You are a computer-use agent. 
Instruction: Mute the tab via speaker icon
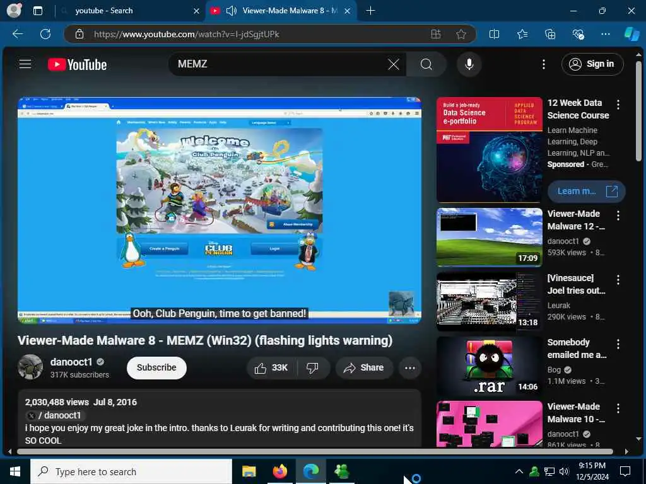pos(232,11)
